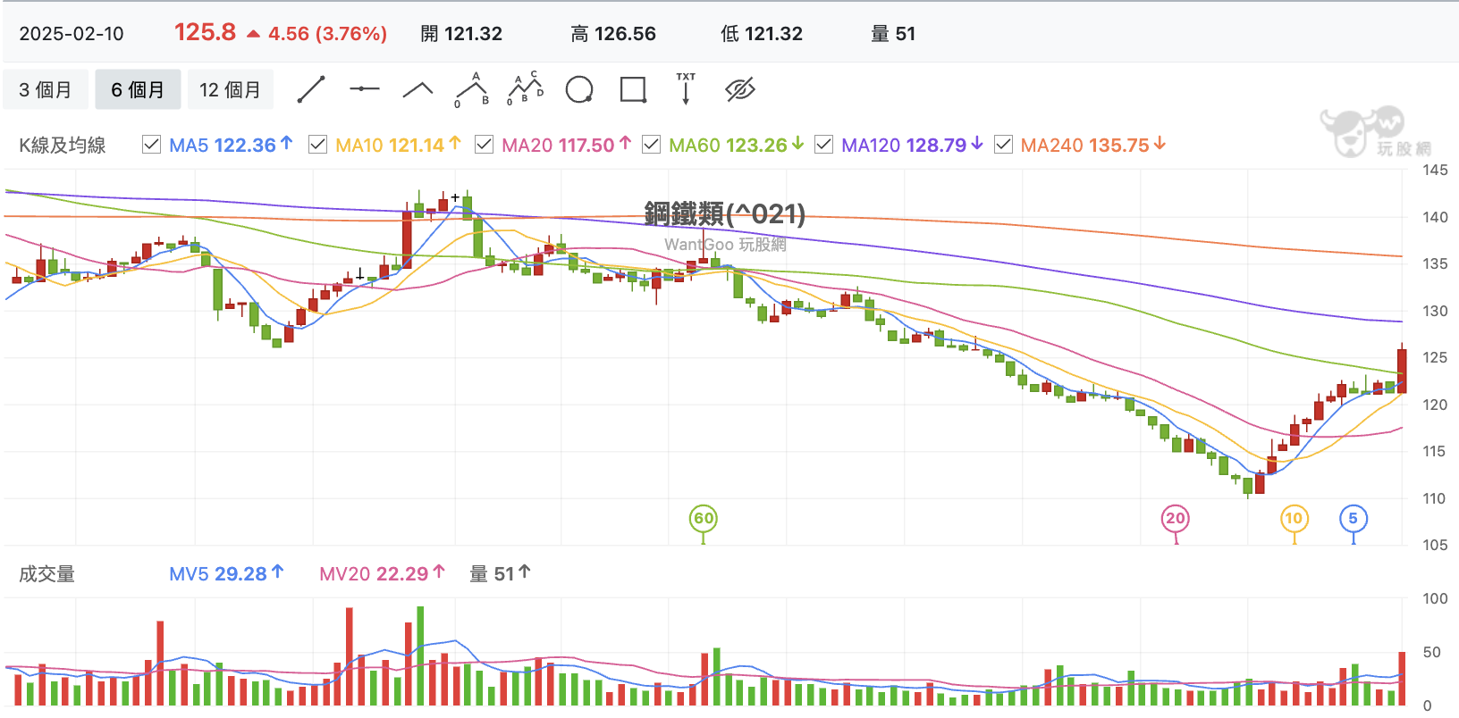
Task: Switch to the 12 個月 range tab
Action: coord(230,89)
